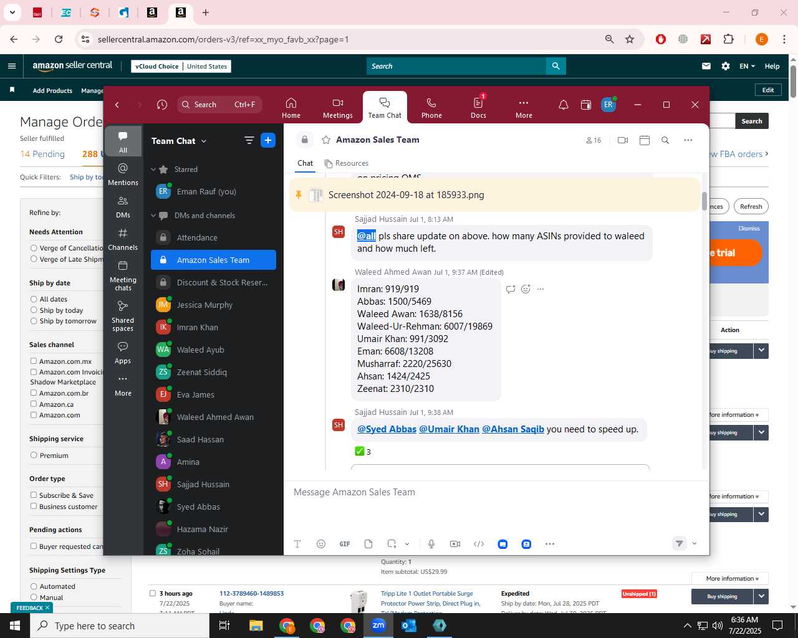Insert a GIF in message
Image resolution: width=798 pixels, height=638 pixels.
pyautogui.click(x=345, y=544)
